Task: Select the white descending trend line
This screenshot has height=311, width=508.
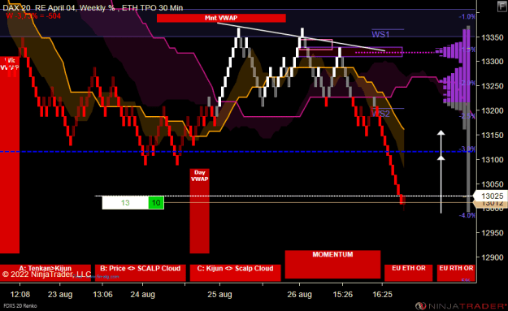Action: [301, 37]
